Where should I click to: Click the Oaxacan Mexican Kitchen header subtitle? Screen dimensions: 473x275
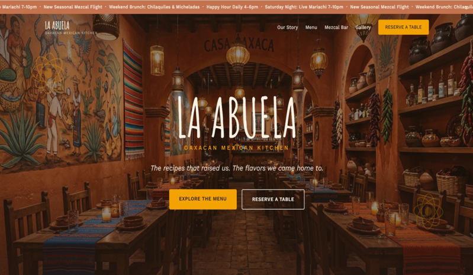[71, 33]
